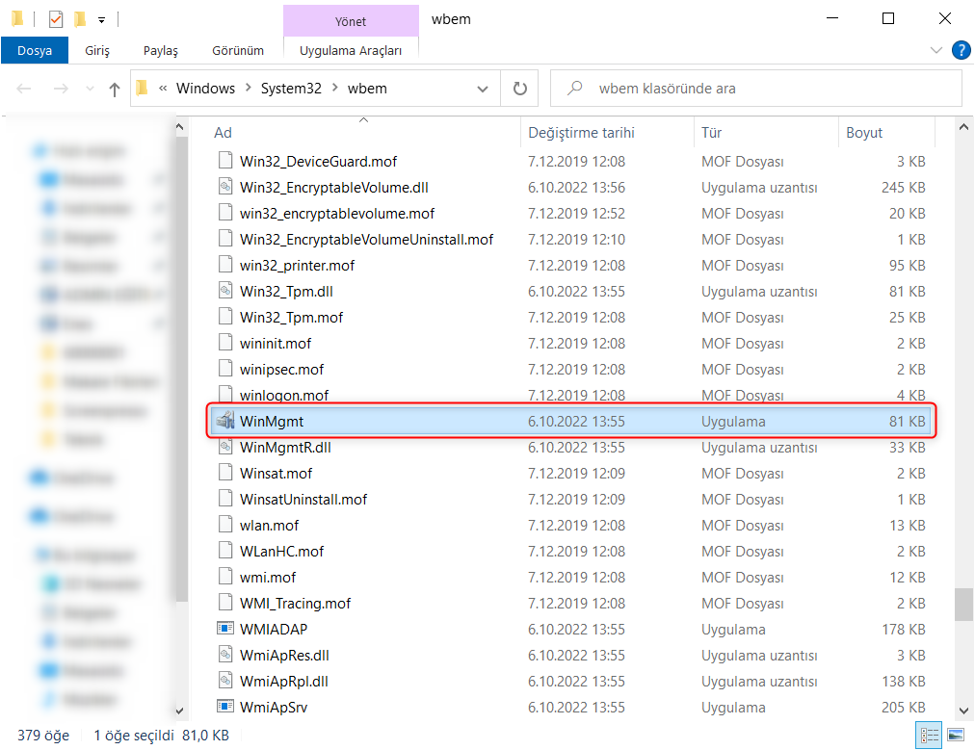The width and height of the screenshot is (975, 750).
Task: Sort by the Boyut column header
Action: coord(864,132)
